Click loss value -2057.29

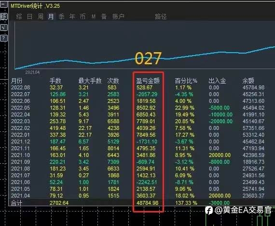(147, 94)
